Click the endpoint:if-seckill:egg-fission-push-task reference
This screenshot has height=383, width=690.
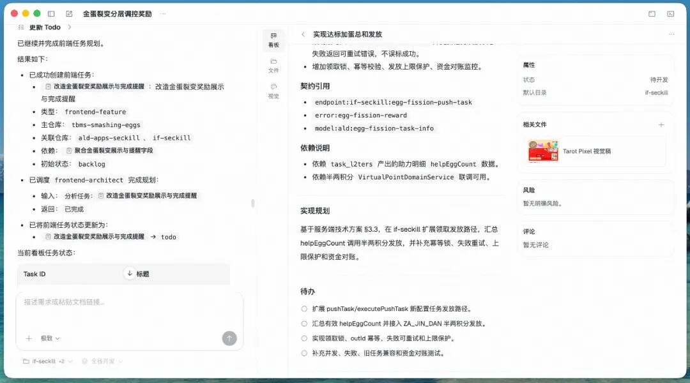393,102
